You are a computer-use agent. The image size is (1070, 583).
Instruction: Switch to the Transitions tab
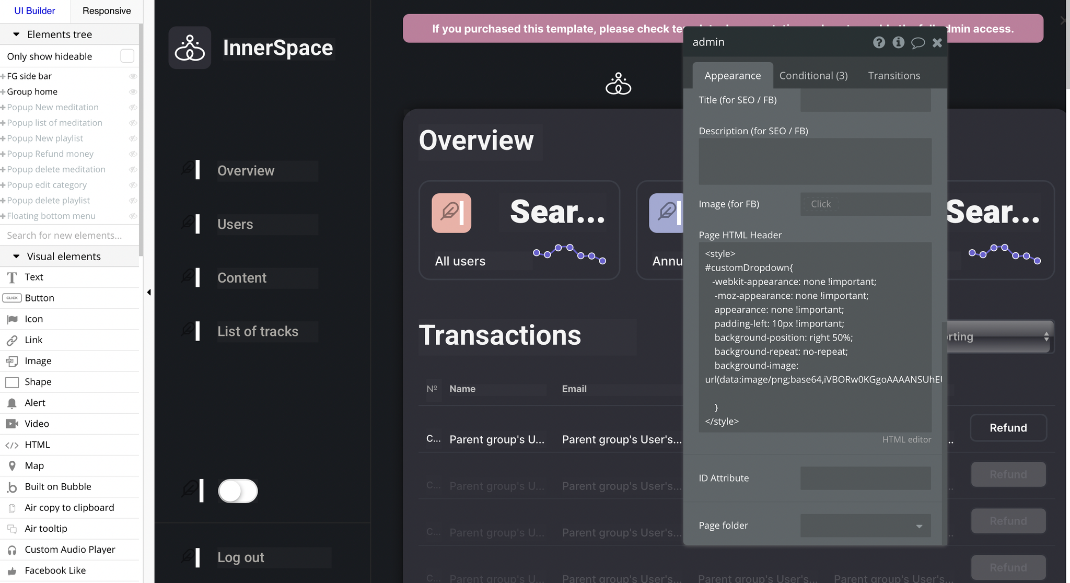click(x=894, y=75)
